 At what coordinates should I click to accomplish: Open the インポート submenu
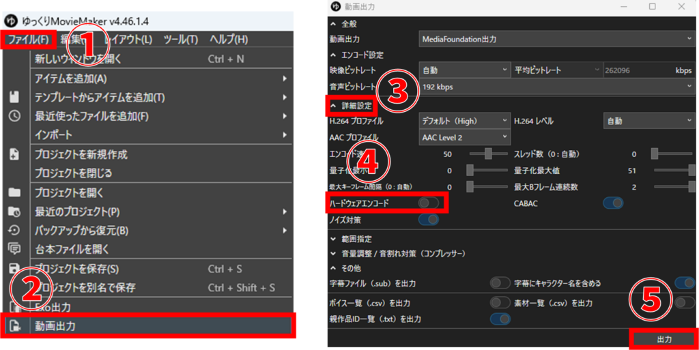point(160,135)
